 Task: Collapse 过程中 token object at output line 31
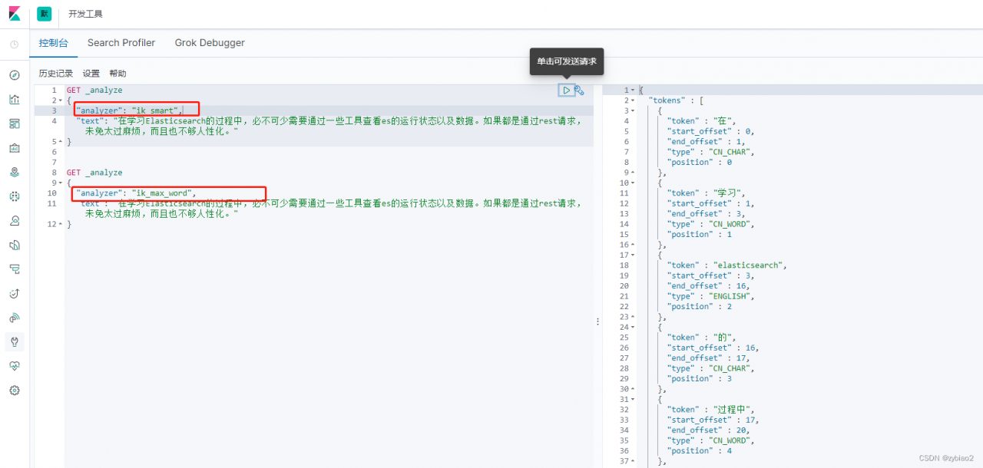pos(633,400)
